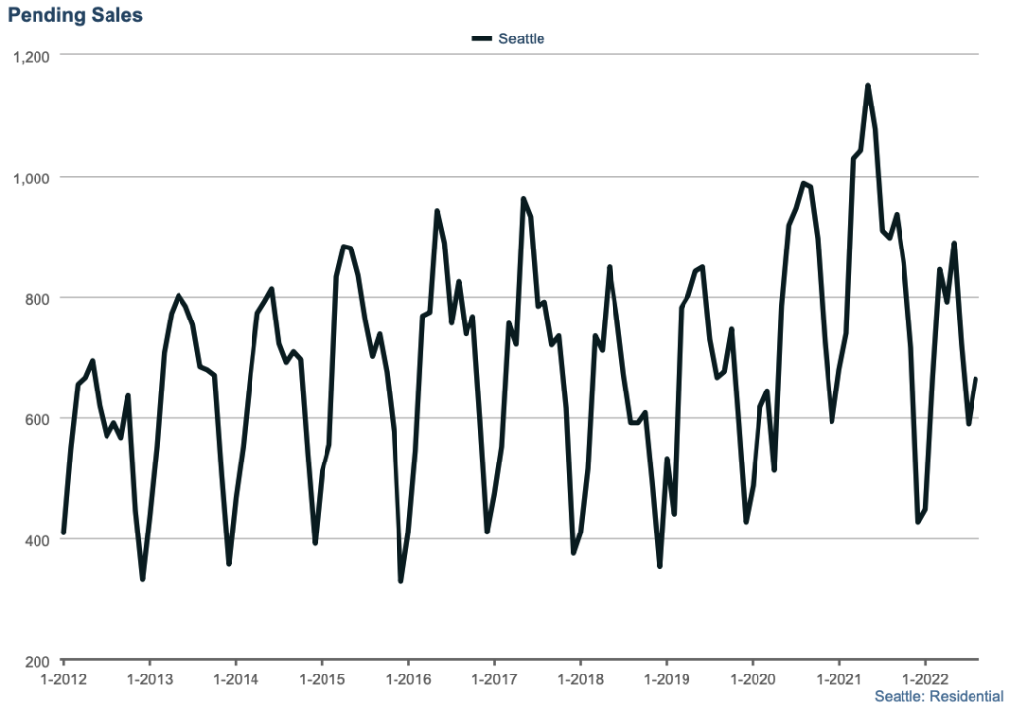
Task: Select the 1-2012 x-axis label
Action: pos(63,680)
